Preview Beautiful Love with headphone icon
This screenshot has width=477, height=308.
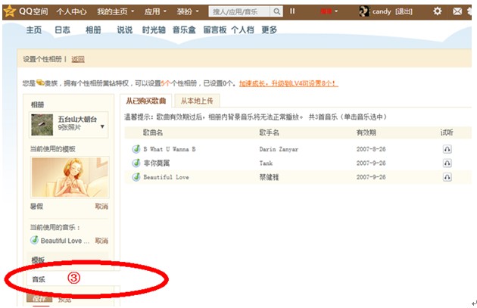click(447, 177)
